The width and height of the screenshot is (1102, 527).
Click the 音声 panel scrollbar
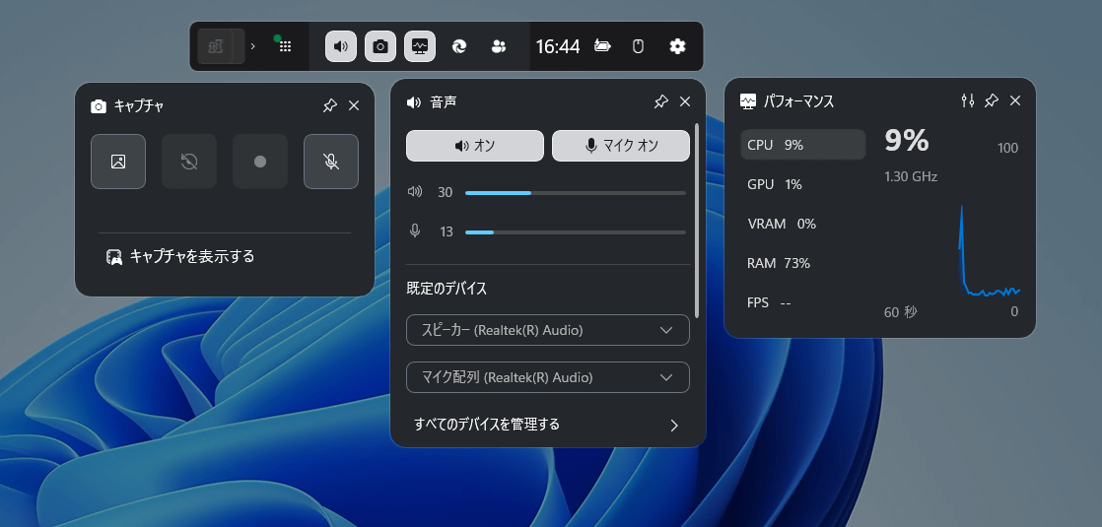coord(697,221)
